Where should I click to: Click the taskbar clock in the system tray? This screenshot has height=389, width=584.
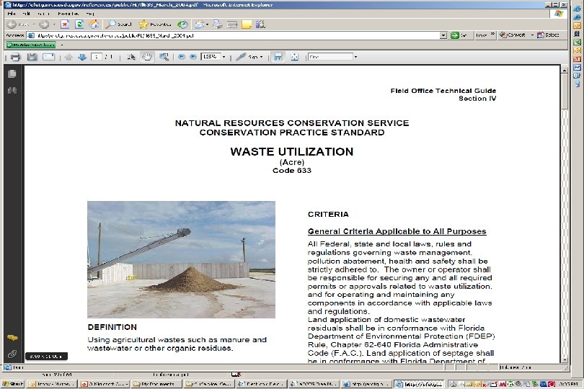(568, 384)
